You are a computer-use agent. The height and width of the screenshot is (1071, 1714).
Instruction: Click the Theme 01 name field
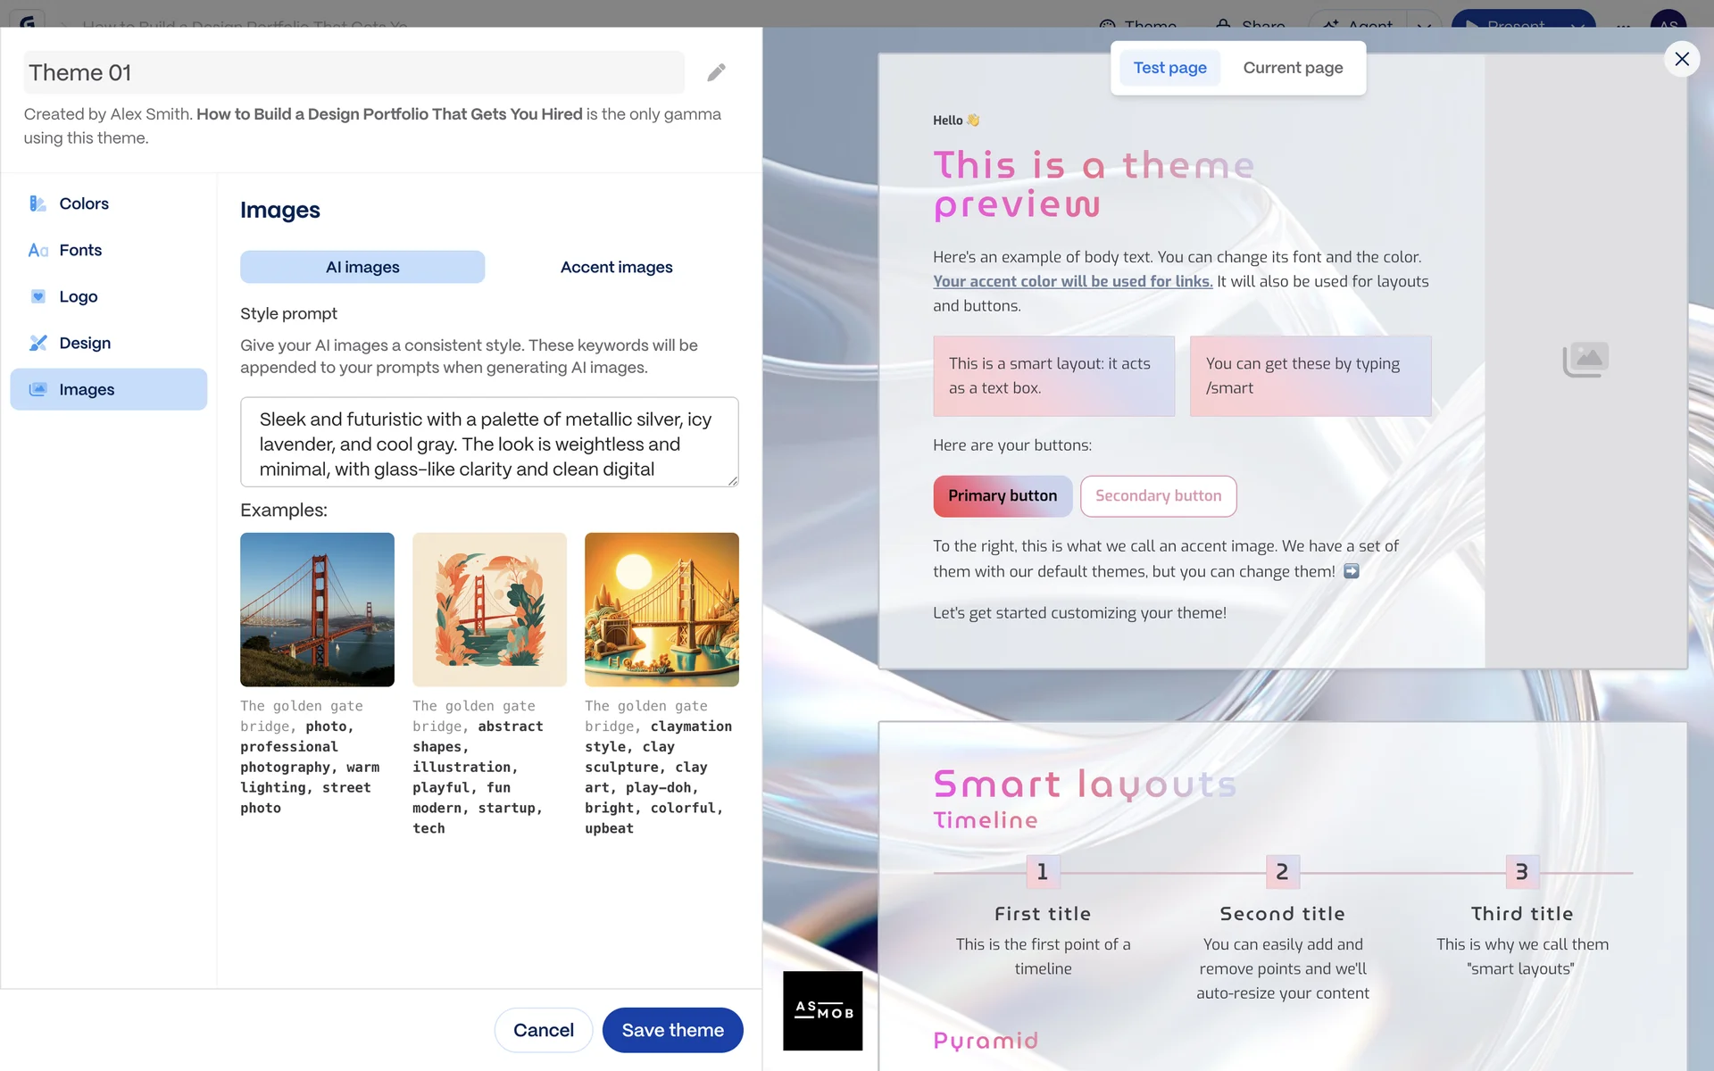354,72
